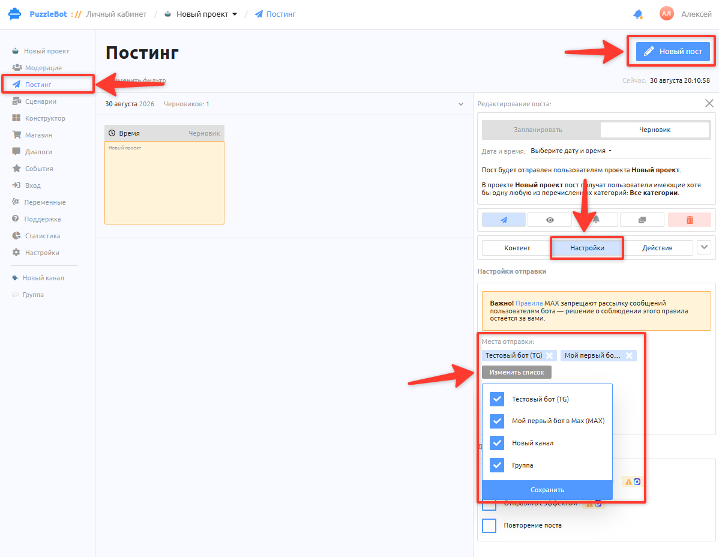Enable the Повторение поста checkbox

tap(489, 525)
